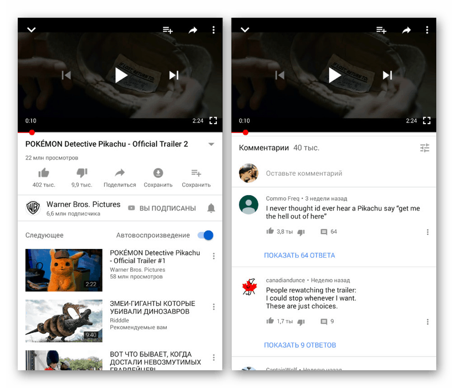
Task: Reply to canadiandunce comment (9)
Action: click(x=324, y=321)
